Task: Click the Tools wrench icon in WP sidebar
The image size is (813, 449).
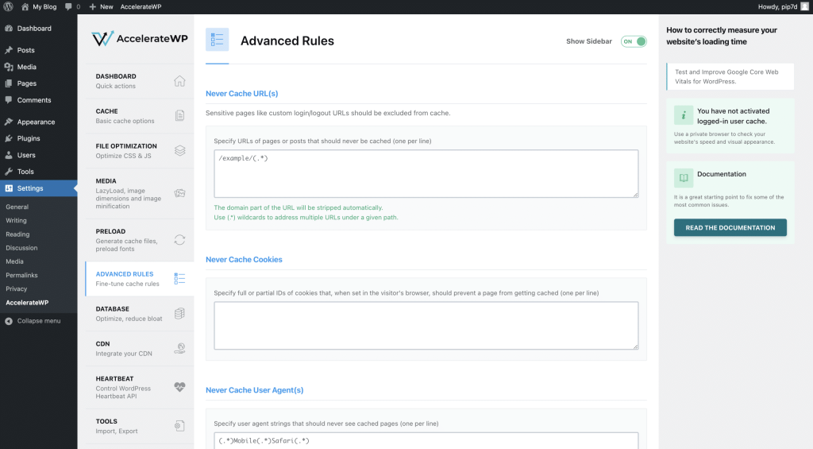Action: coord(9,172)
